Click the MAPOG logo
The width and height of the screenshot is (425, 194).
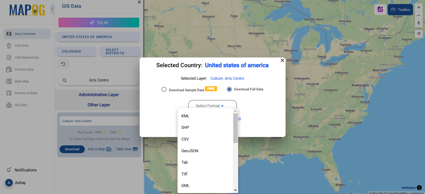click(27, 10)
